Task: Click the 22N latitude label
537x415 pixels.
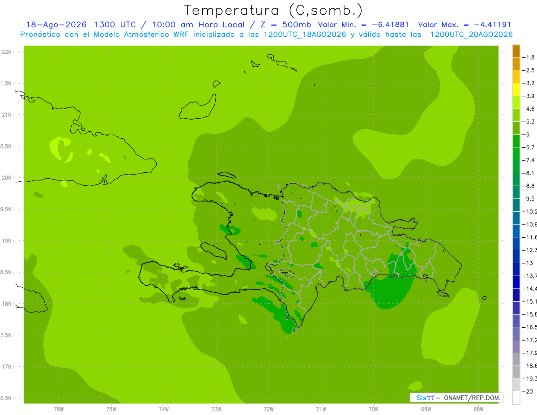Action: 8,52
